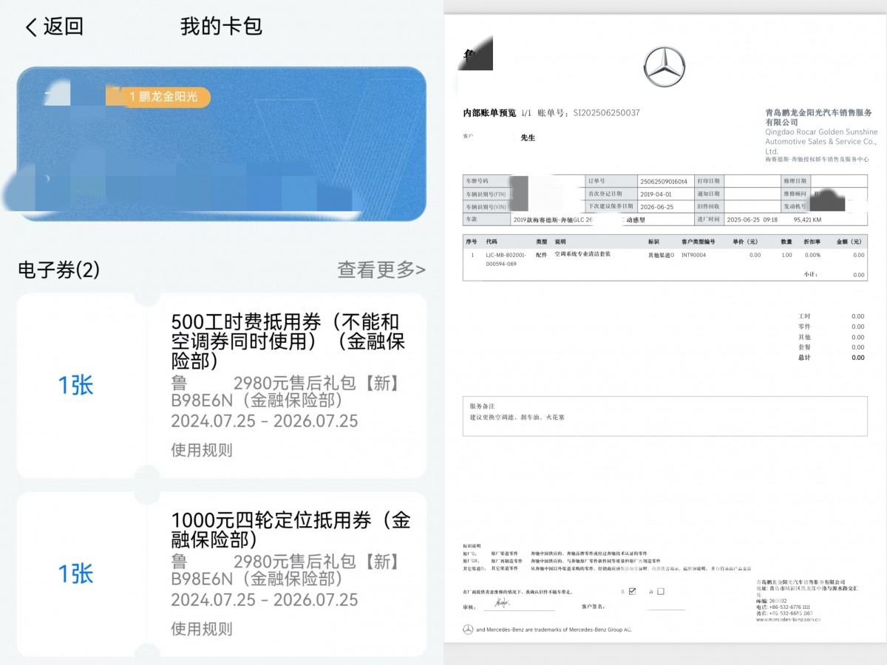
Task: View 使用规则 for the 500工时费 coupon
Action: coord(202,449)
